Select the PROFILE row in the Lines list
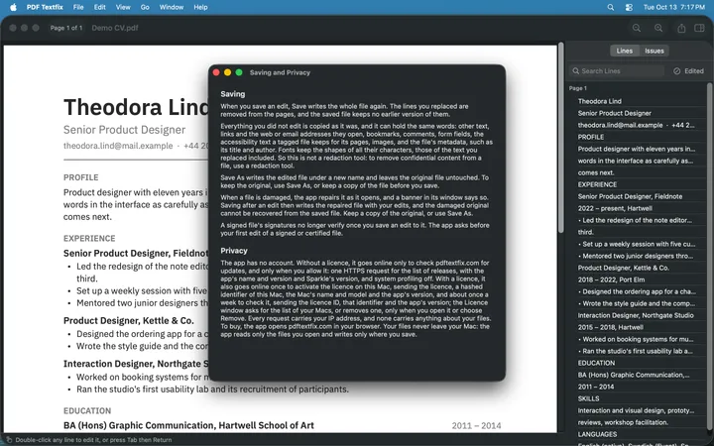Viewport: 714px width, 446px height. tap(638, 137)
